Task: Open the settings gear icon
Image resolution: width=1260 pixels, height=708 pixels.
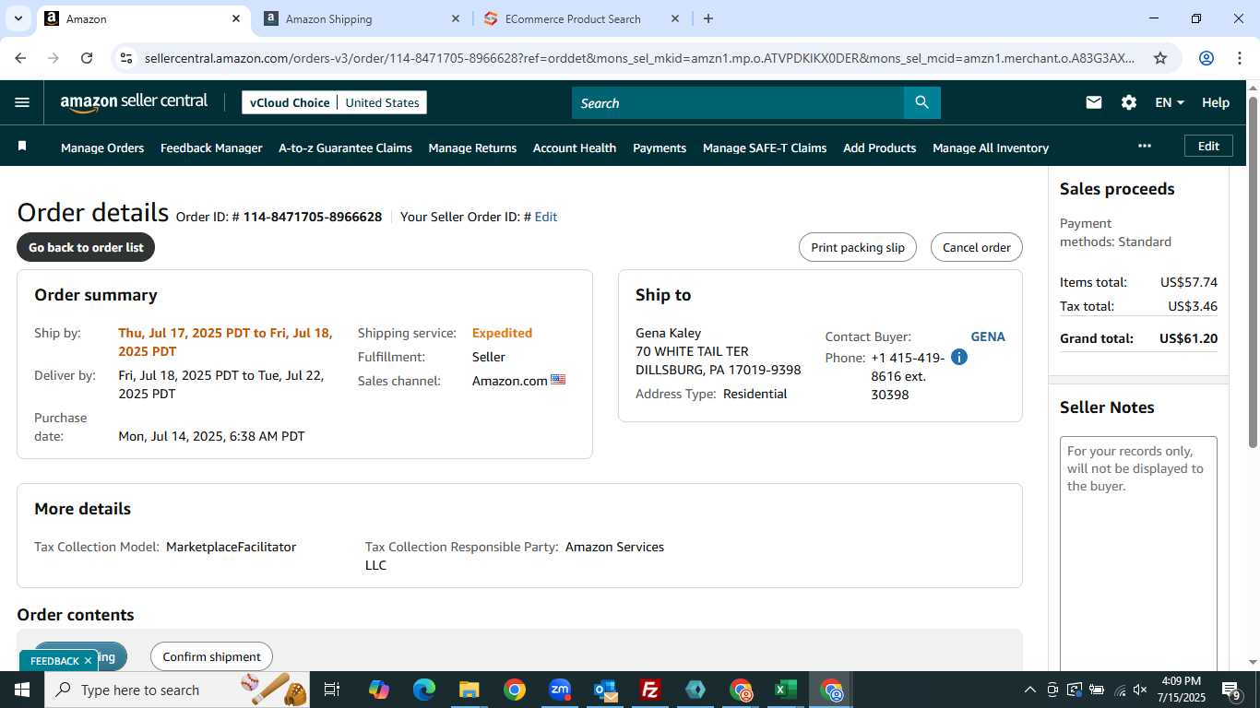Action: 1129,102
